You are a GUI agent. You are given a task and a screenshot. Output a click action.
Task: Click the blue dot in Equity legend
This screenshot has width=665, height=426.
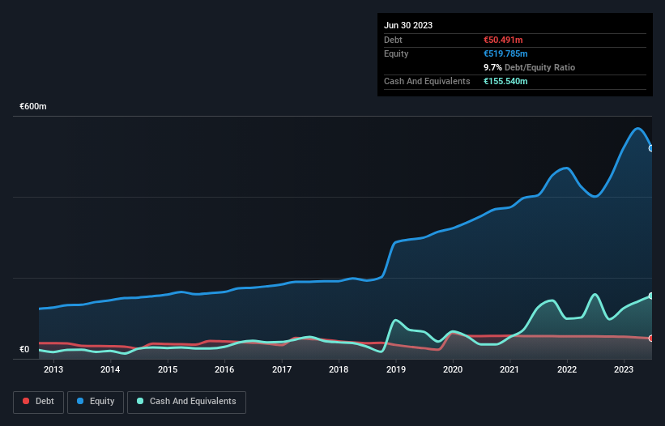(x=80, y=401)
